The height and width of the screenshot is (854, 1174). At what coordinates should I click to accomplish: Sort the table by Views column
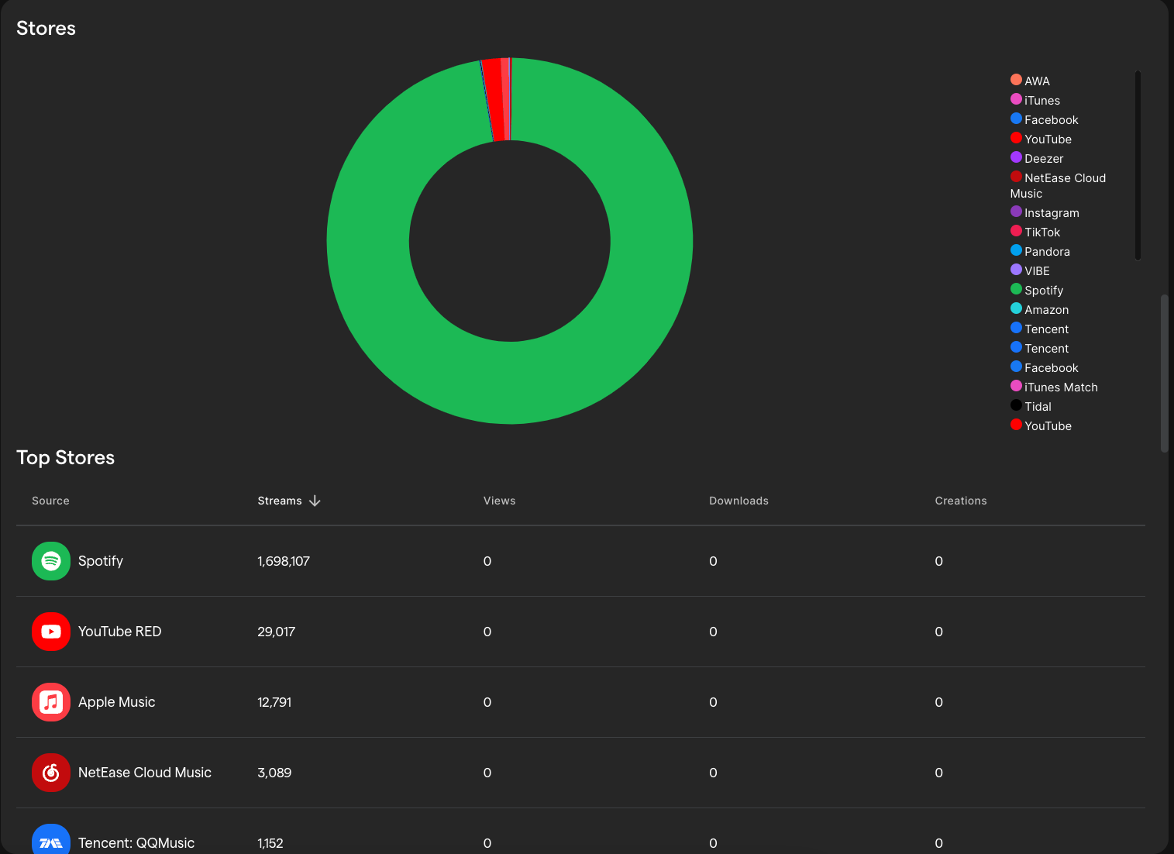coord(499,501)
